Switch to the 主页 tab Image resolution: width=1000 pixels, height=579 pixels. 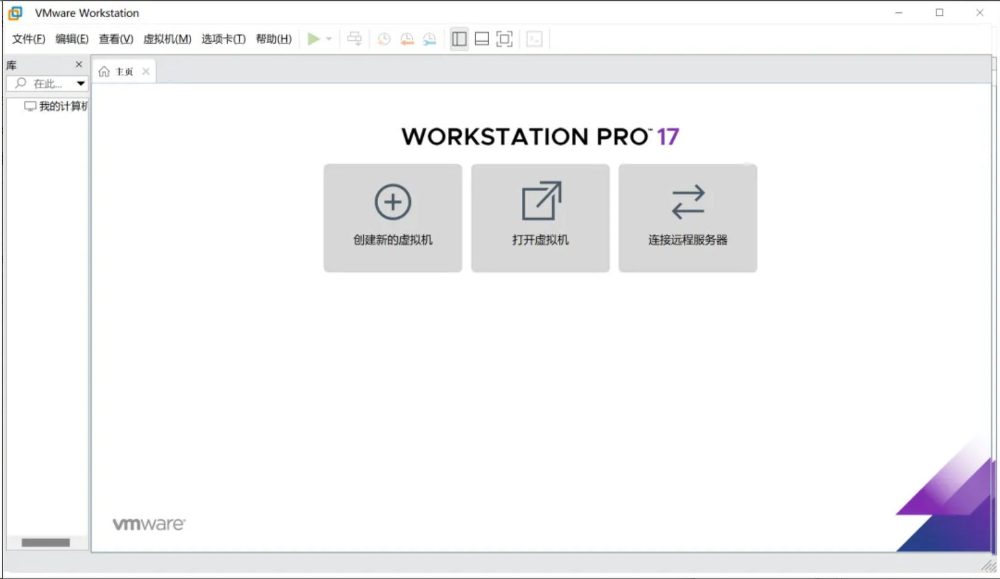pyautogui.click(x=123, y=70)
